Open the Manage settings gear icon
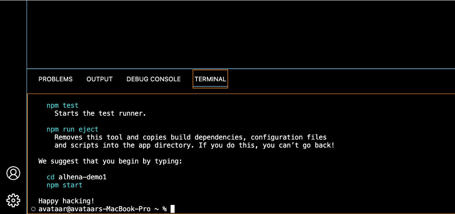Viewport: 455px width, 214px height. point(13,200)
